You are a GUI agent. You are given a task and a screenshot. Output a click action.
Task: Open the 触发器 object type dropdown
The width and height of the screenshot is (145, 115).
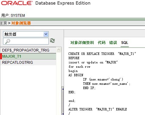(x=26, y=34)
